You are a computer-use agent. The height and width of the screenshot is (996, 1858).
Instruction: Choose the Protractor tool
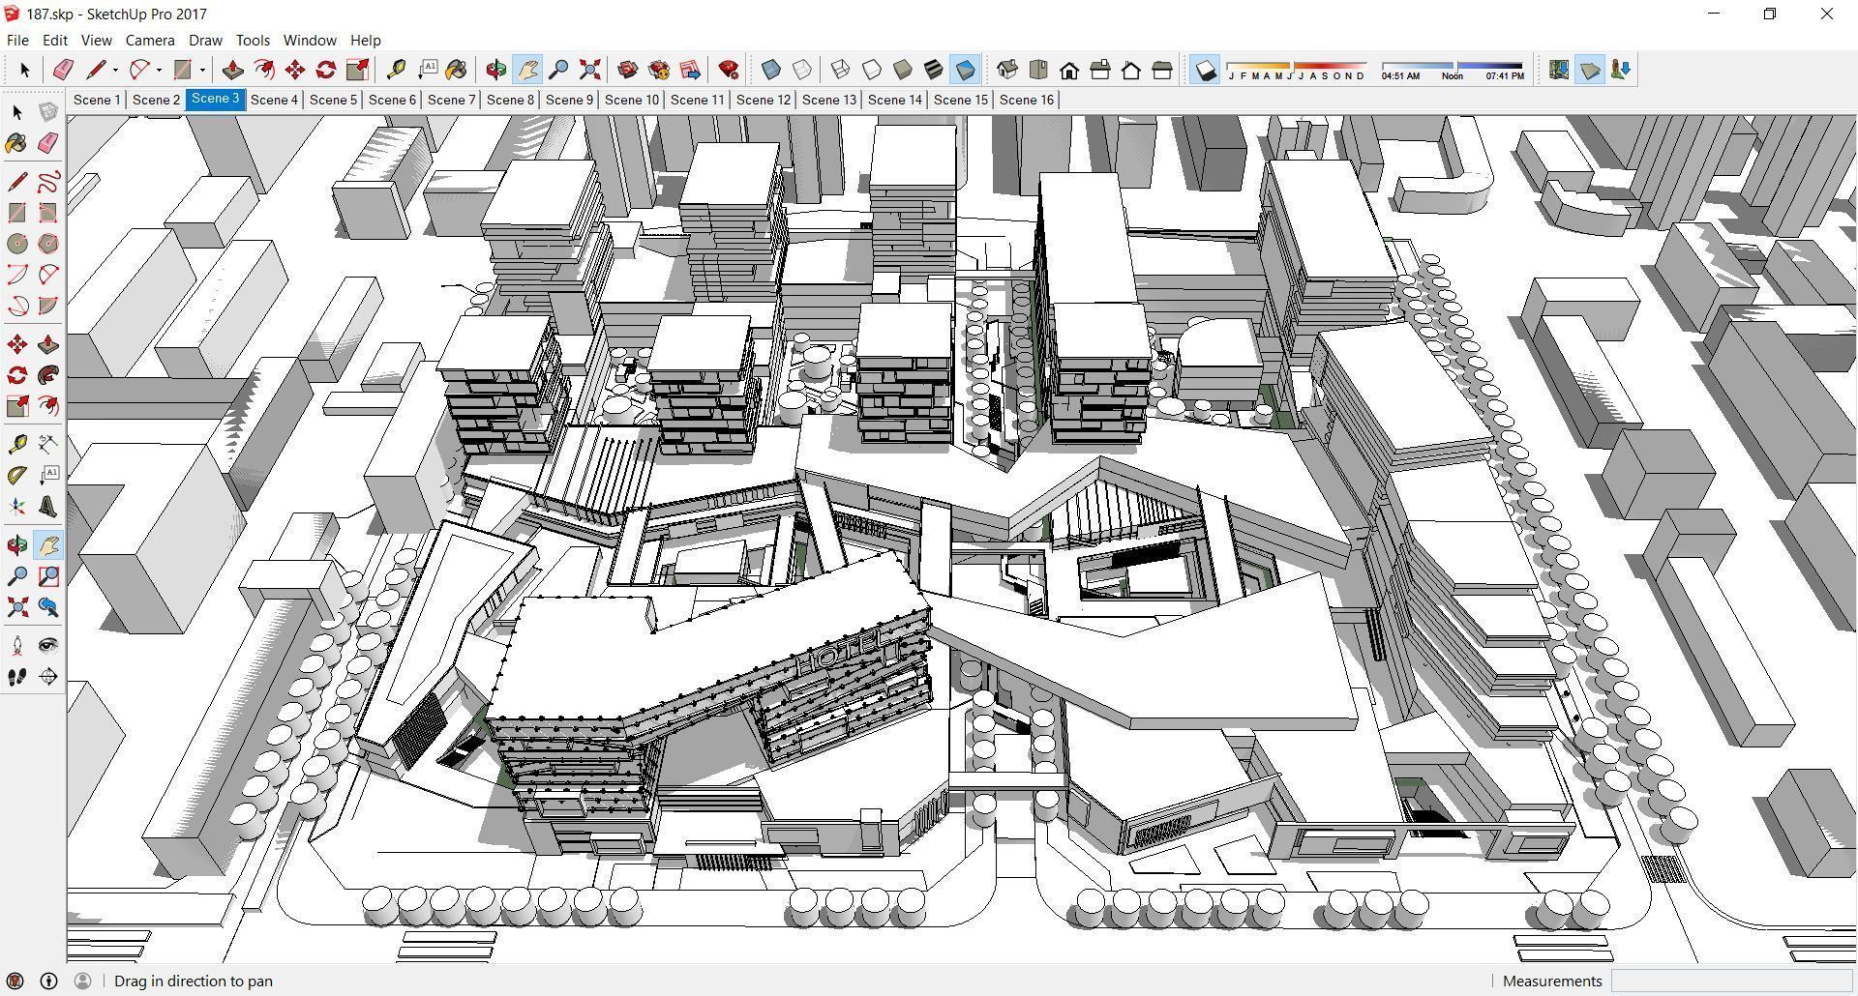click(x=17, y=476)
